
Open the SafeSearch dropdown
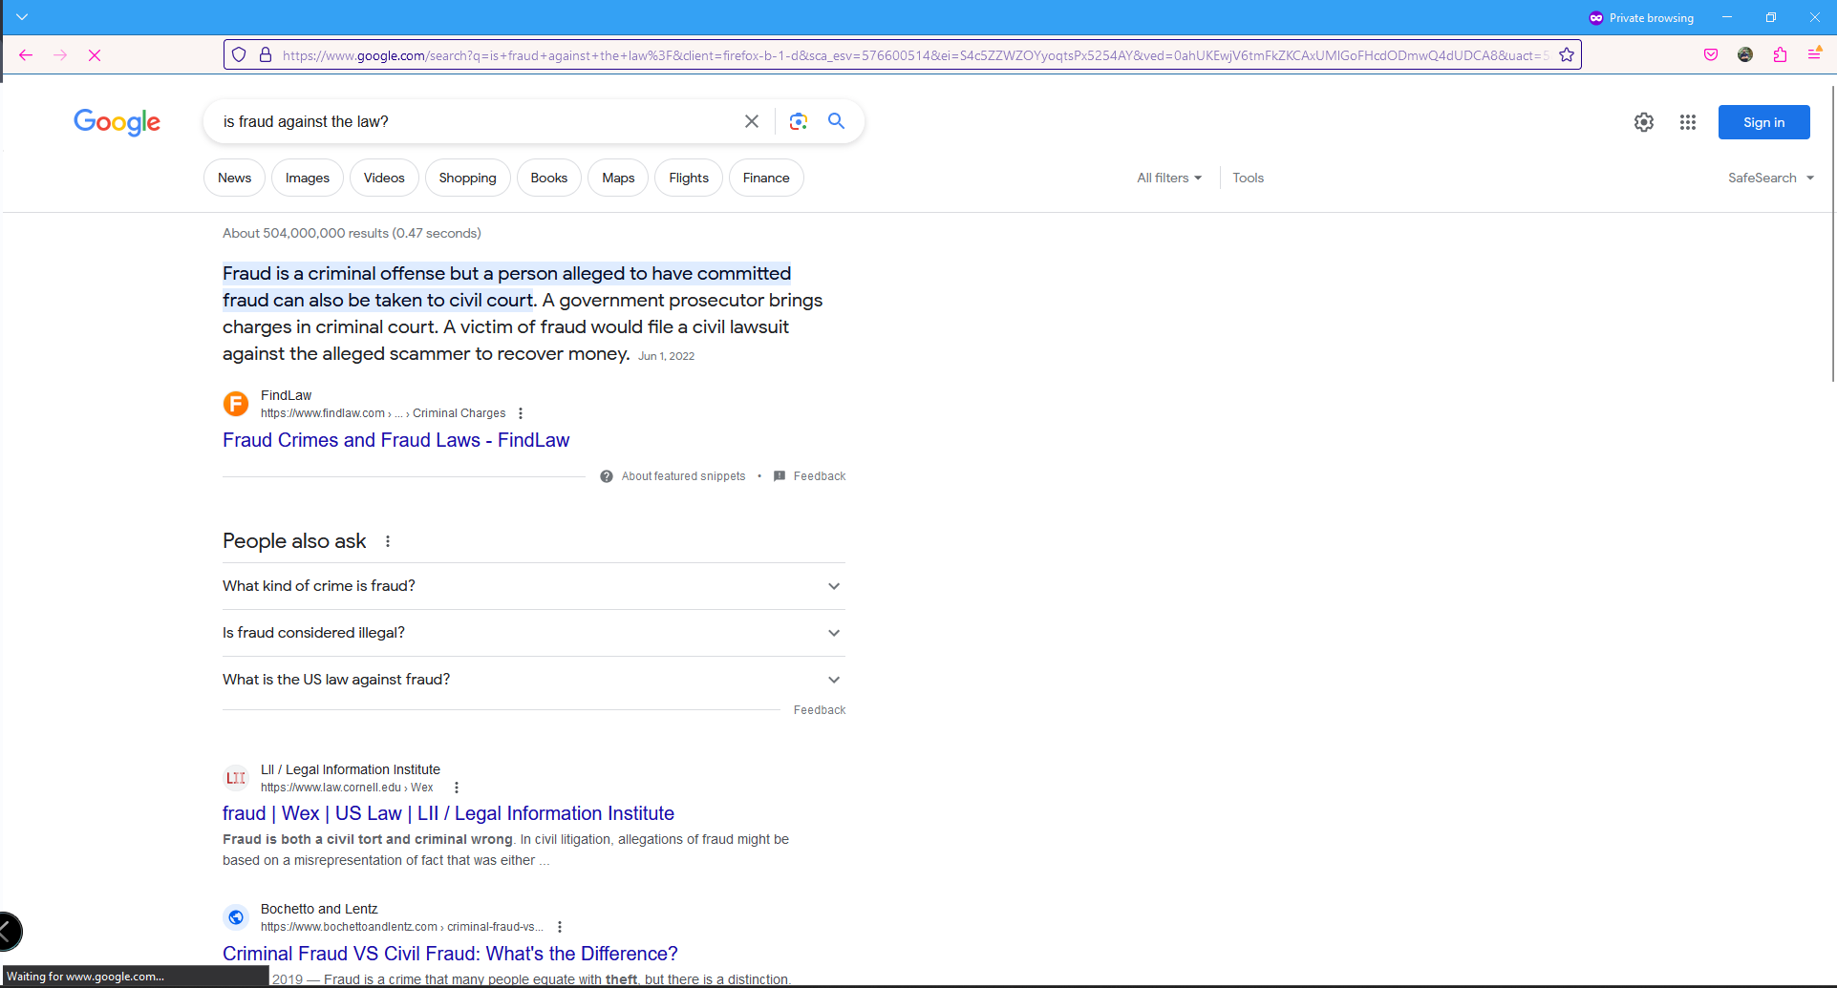point(1770,178)
